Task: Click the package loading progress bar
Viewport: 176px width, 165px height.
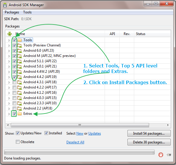Action: 79,152
